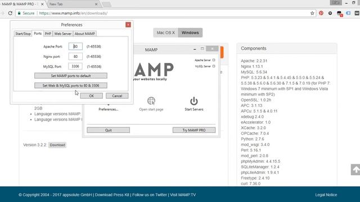Confirm preferences with OK button
The width and height of the screenshot is (360, 202).
pos(91,96)
